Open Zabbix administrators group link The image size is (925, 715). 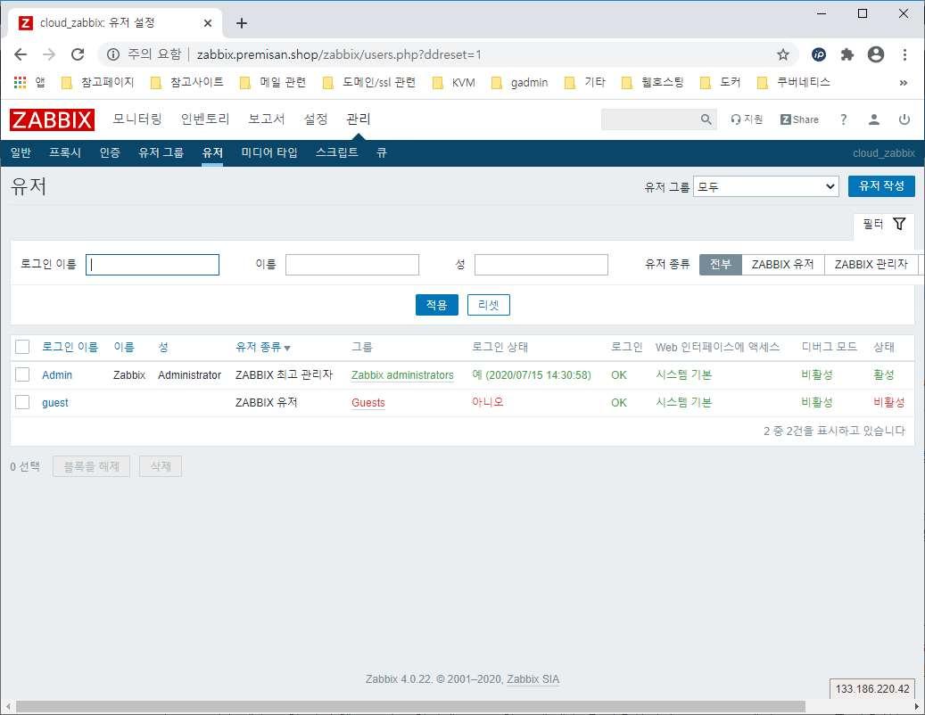click(402, 375)
